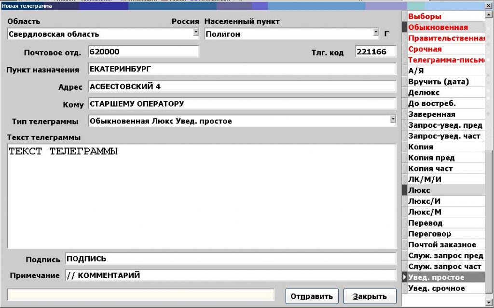Toggle the Люкс marker in type list

point(405,190)
